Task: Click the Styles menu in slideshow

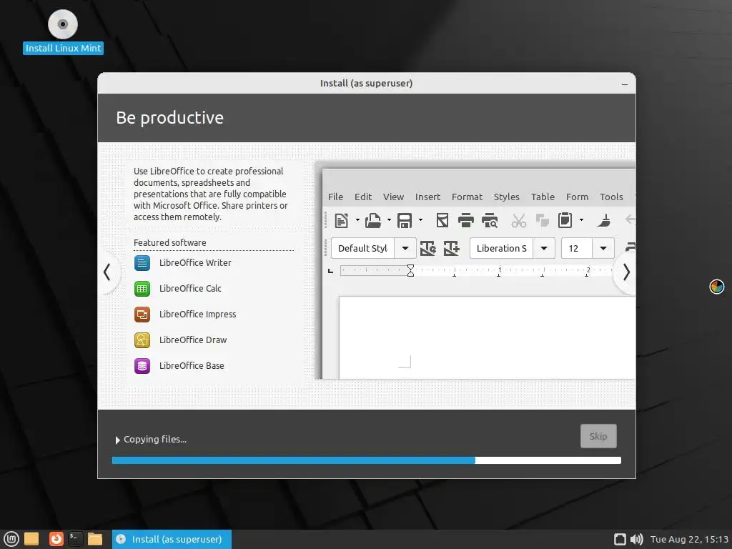Action: tap(507, 197)
